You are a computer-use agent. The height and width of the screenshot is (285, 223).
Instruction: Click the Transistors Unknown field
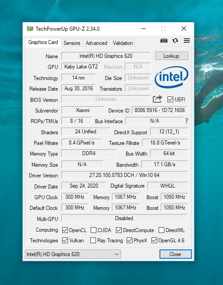click(x=138, y=88)
